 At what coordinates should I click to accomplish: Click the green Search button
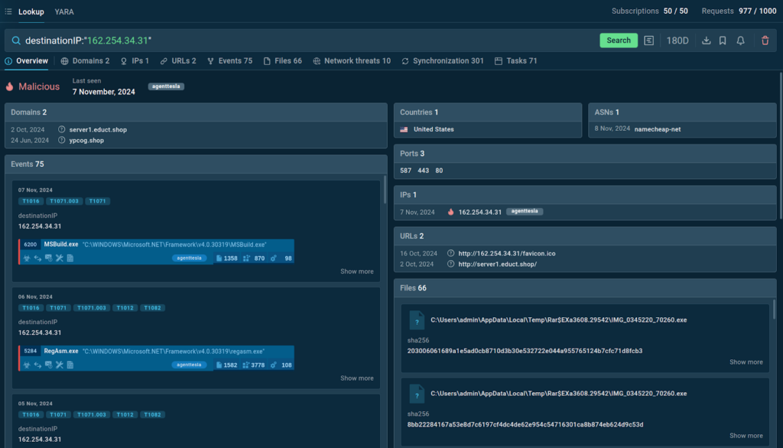point(619,41)
